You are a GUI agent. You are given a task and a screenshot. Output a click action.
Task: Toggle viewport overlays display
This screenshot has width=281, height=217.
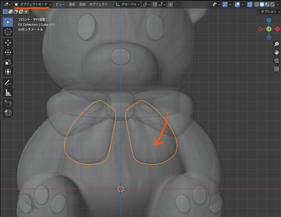tap(237, 4)
